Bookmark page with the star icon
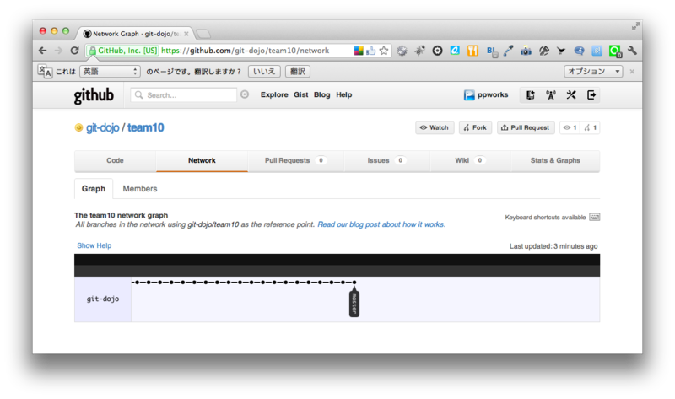 384,51
